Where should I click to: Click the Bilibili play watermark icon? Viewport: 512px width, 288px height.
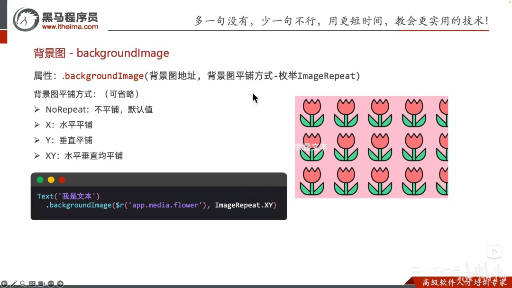[x=494, y=252]
